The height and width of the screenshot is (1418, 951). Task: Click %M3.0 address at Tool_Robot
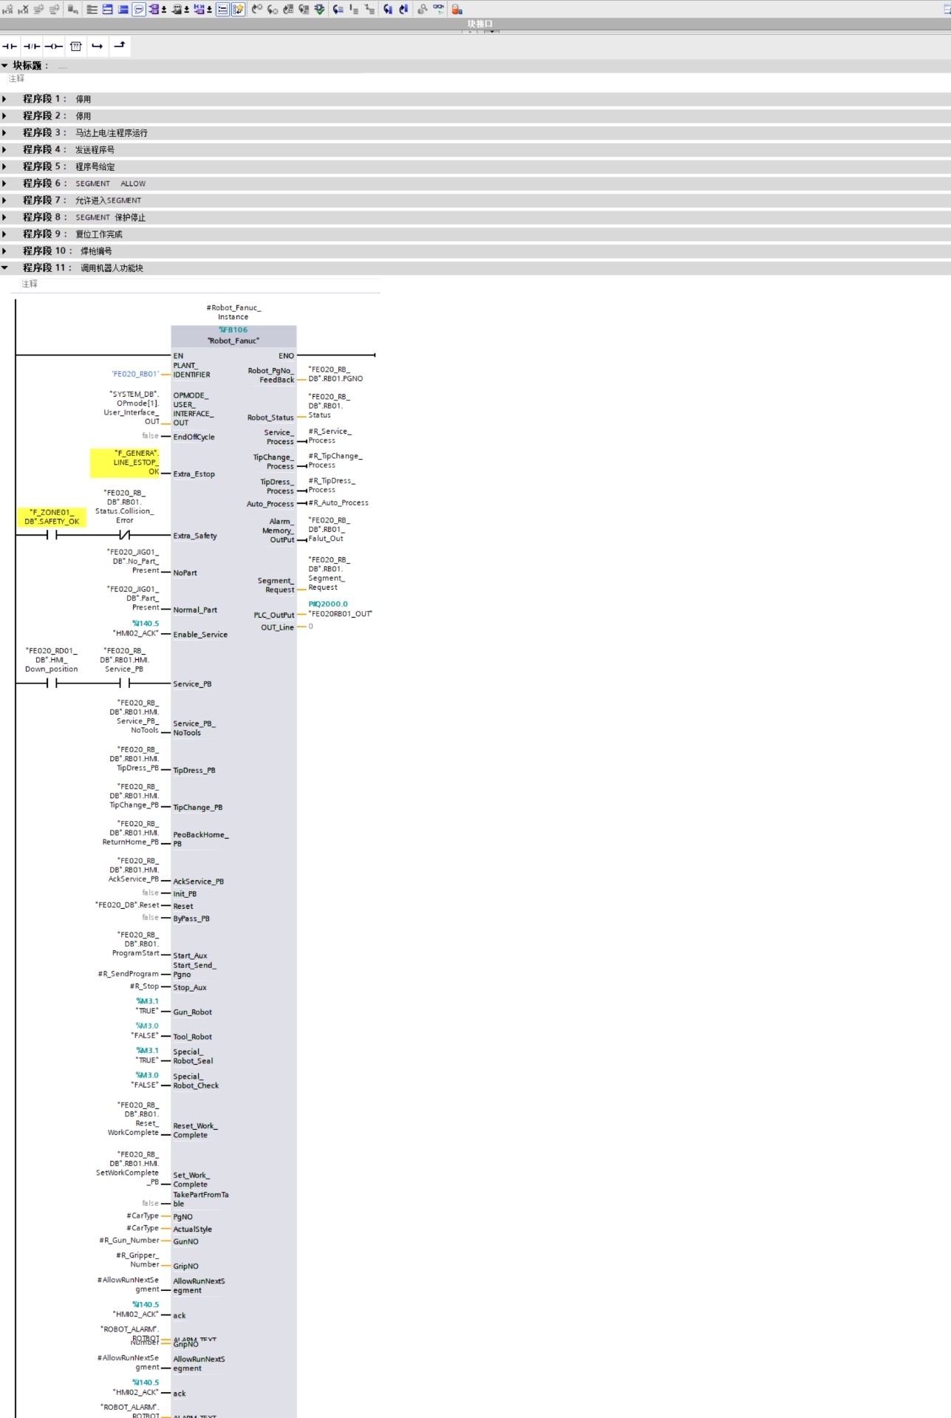[x=148, y=1026]
